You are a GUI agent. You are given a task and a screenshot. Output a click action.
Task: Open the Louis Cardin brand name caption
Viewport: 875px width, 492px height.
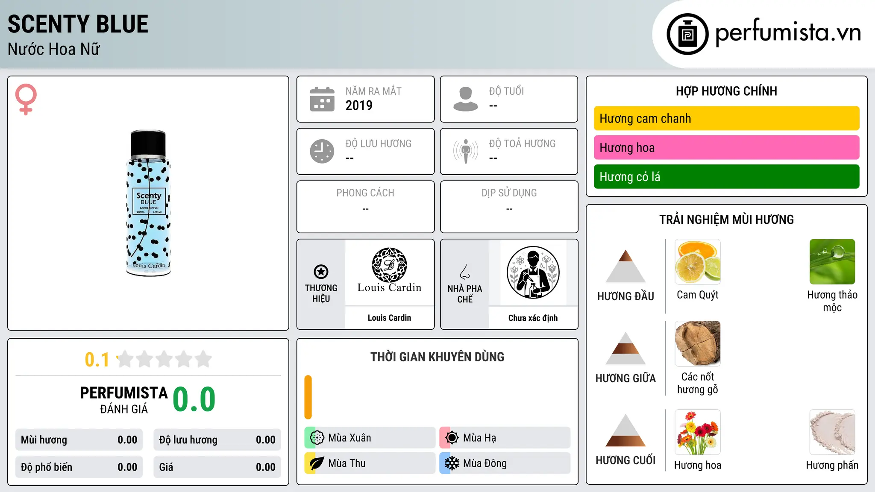tap(389, 318)
